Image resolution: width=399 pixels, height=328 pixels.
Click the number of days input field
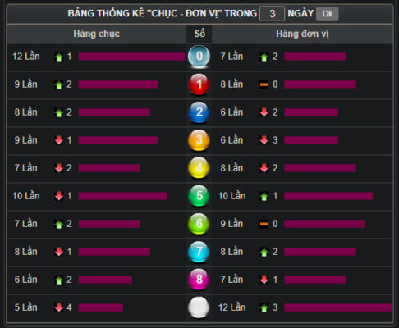[x=272, y=14]
